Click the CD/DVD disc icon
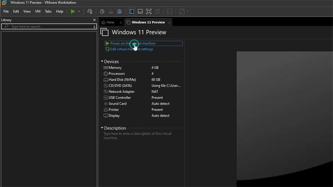 pyautogui.click(x=106, y=86)
